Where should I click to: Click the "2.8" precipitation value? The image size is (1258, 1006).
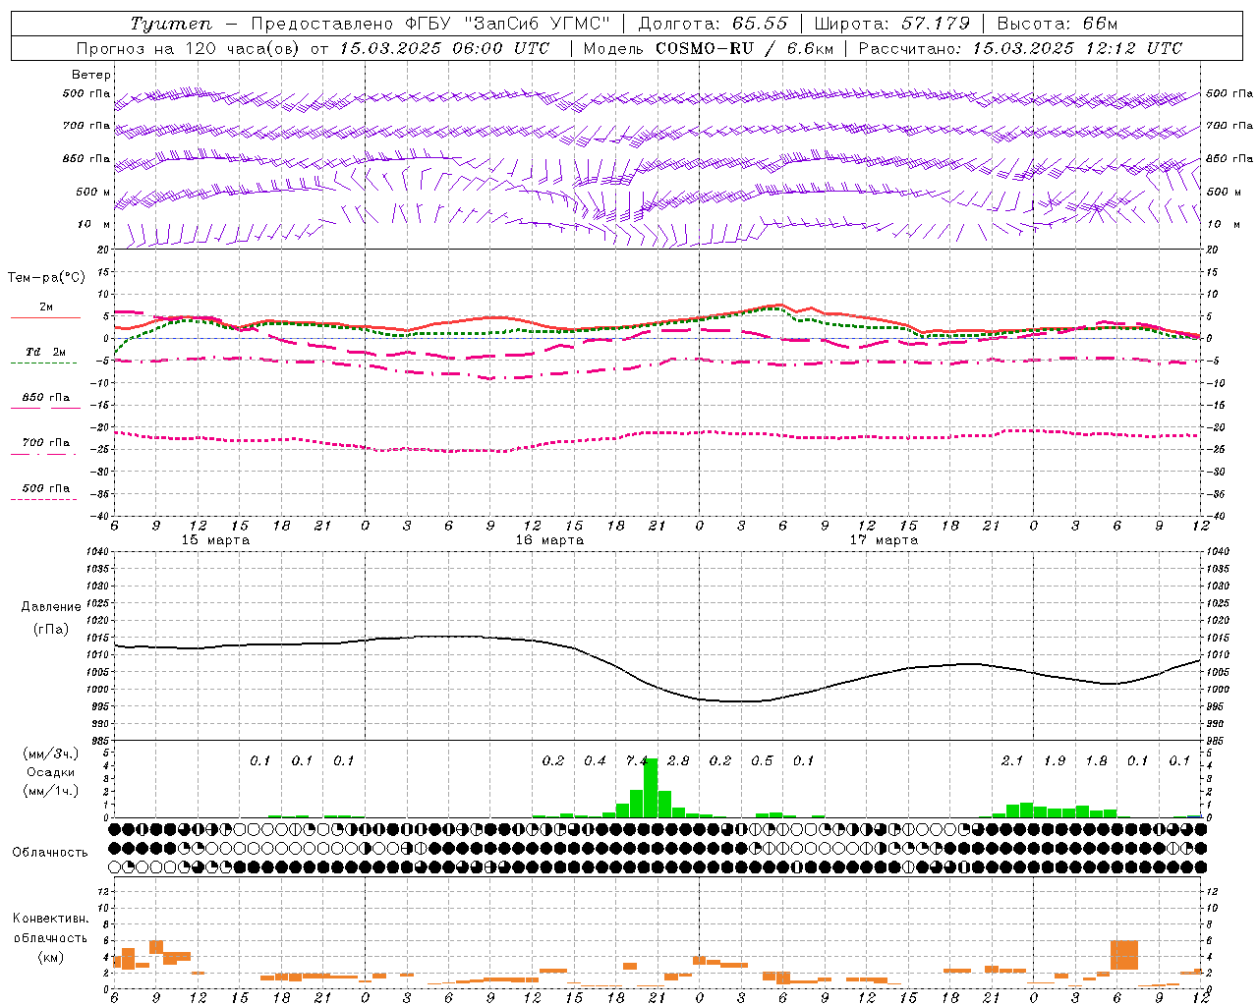tap(678, 760)
